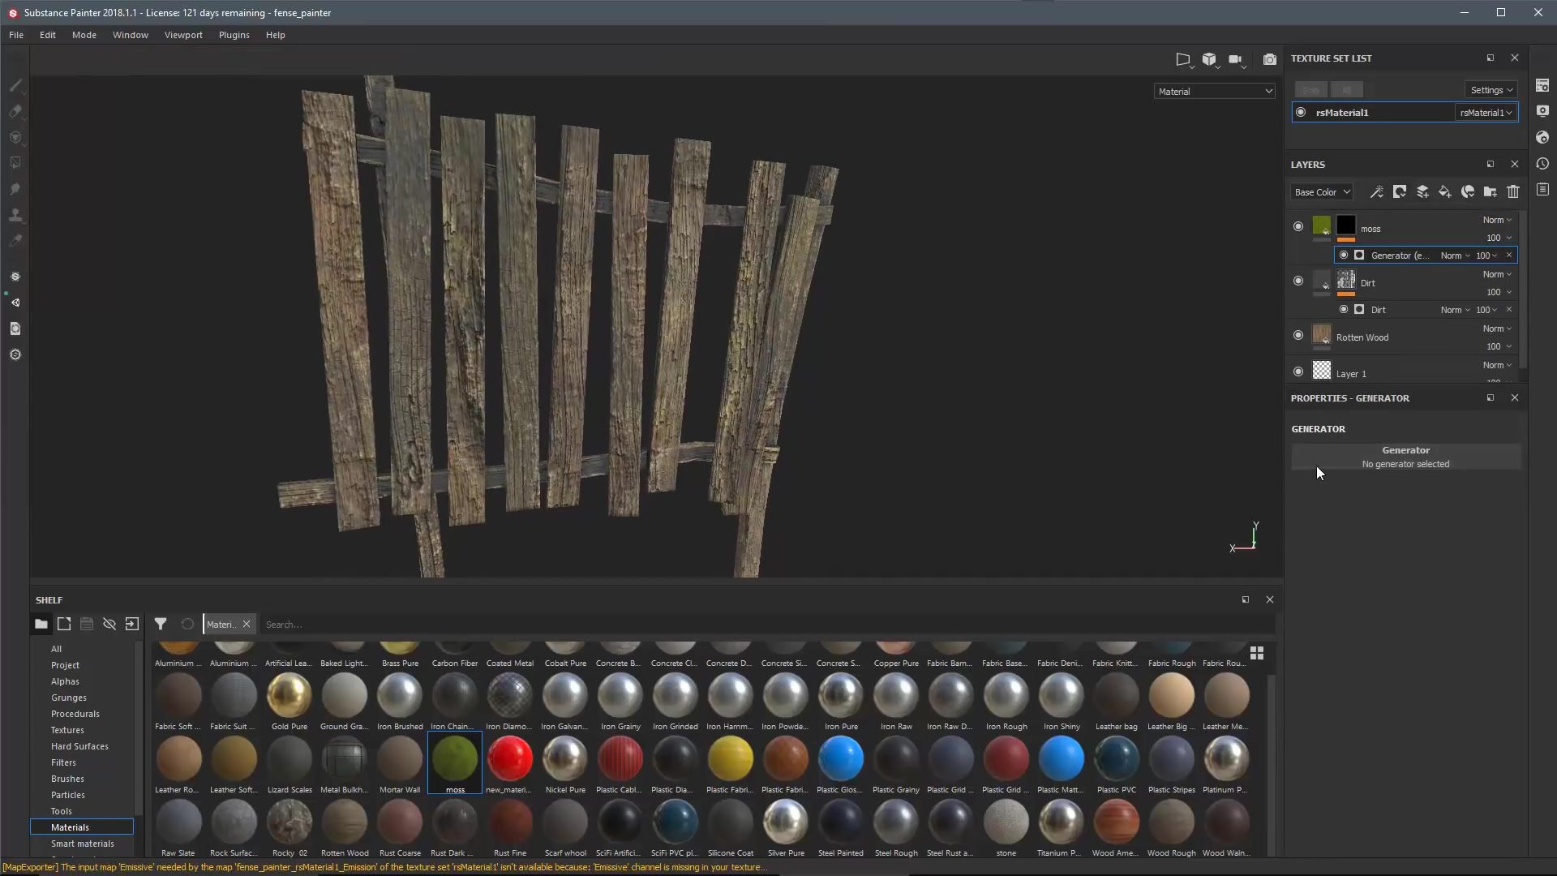Viewport: 1557px width, 876px height.
Task: Click the camera screenshot icon in viewport
Action: pos(1270,59)
